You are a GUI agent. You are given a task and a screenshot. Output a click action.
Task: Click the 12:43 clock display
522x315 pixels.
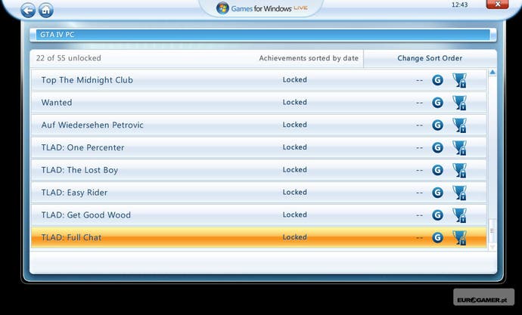coord(459,5)
